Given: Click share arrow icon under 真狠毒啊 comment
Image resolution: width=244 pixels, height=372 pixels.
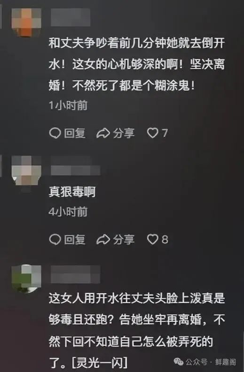Looking at the screenshot, I should [x=103, y=239].
